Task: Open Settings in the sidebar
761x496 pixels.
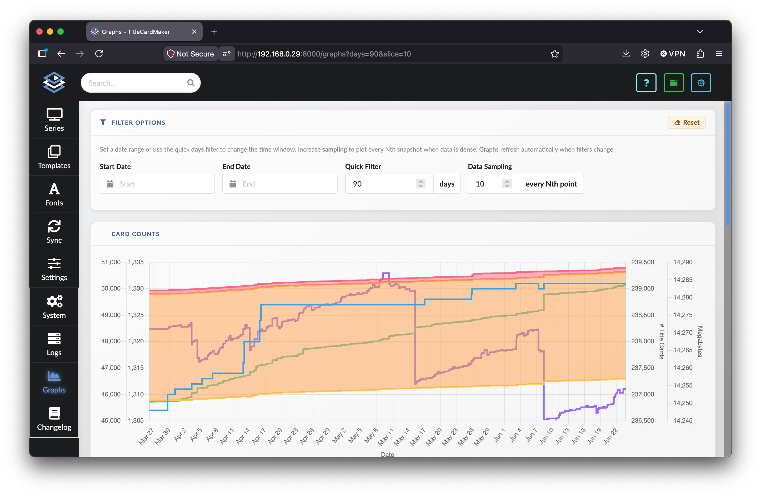Action: click(x=54, y=269)
